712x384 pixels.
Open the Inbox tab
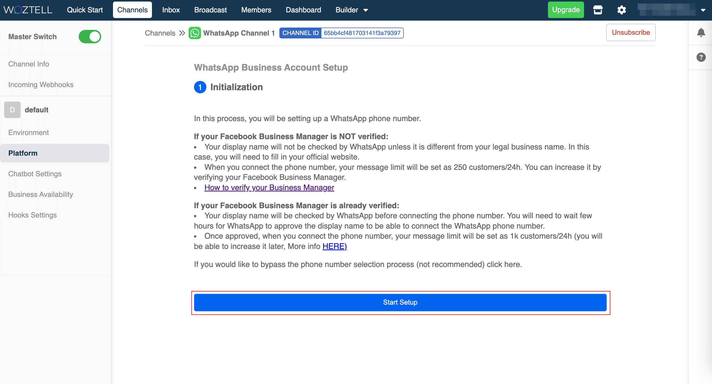pyautogui.click(x=171, y=10)
